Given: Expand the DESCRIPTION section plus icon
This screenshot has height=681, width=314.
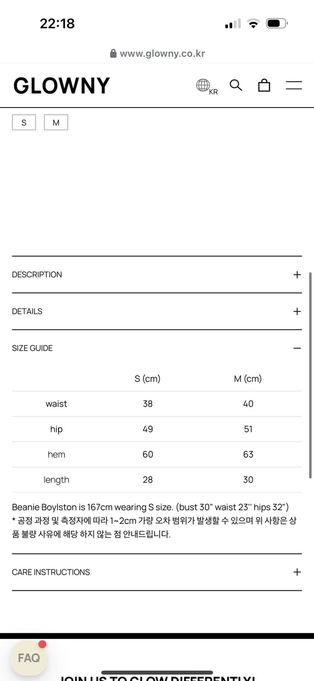Looking at the screenshot, I should (x=297, y=275).
